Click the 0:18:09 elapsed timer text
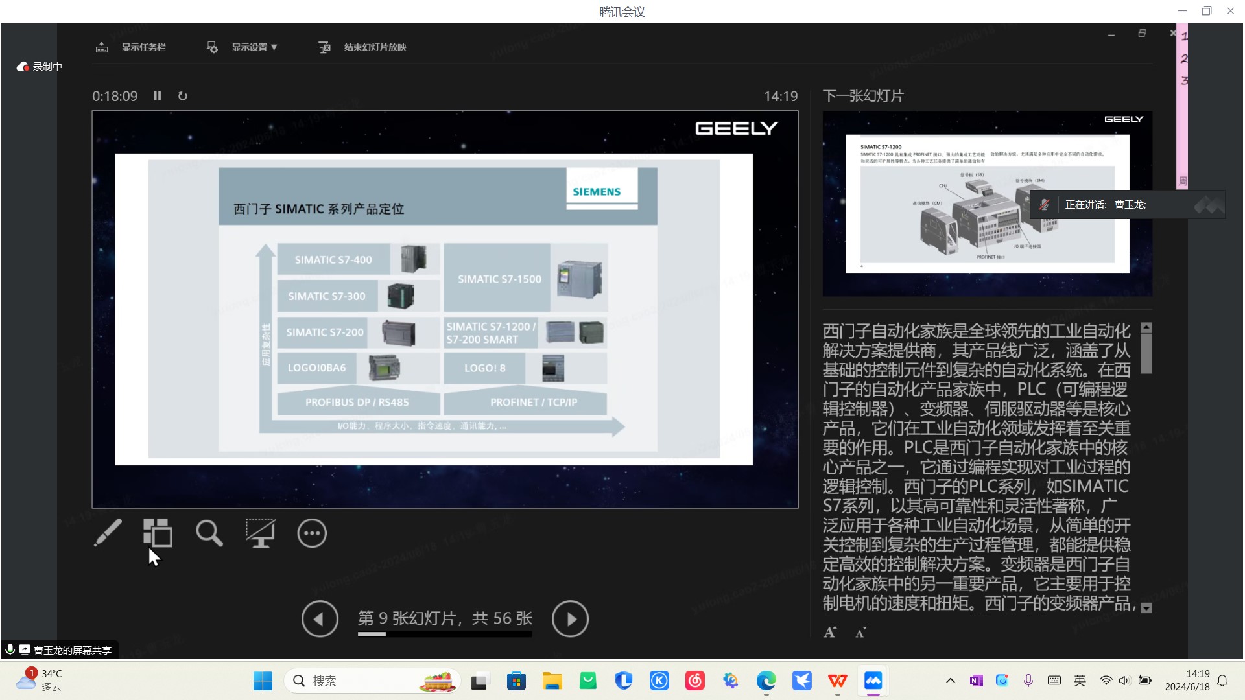This screenshot has width=1245, height=700. [115, 96]
